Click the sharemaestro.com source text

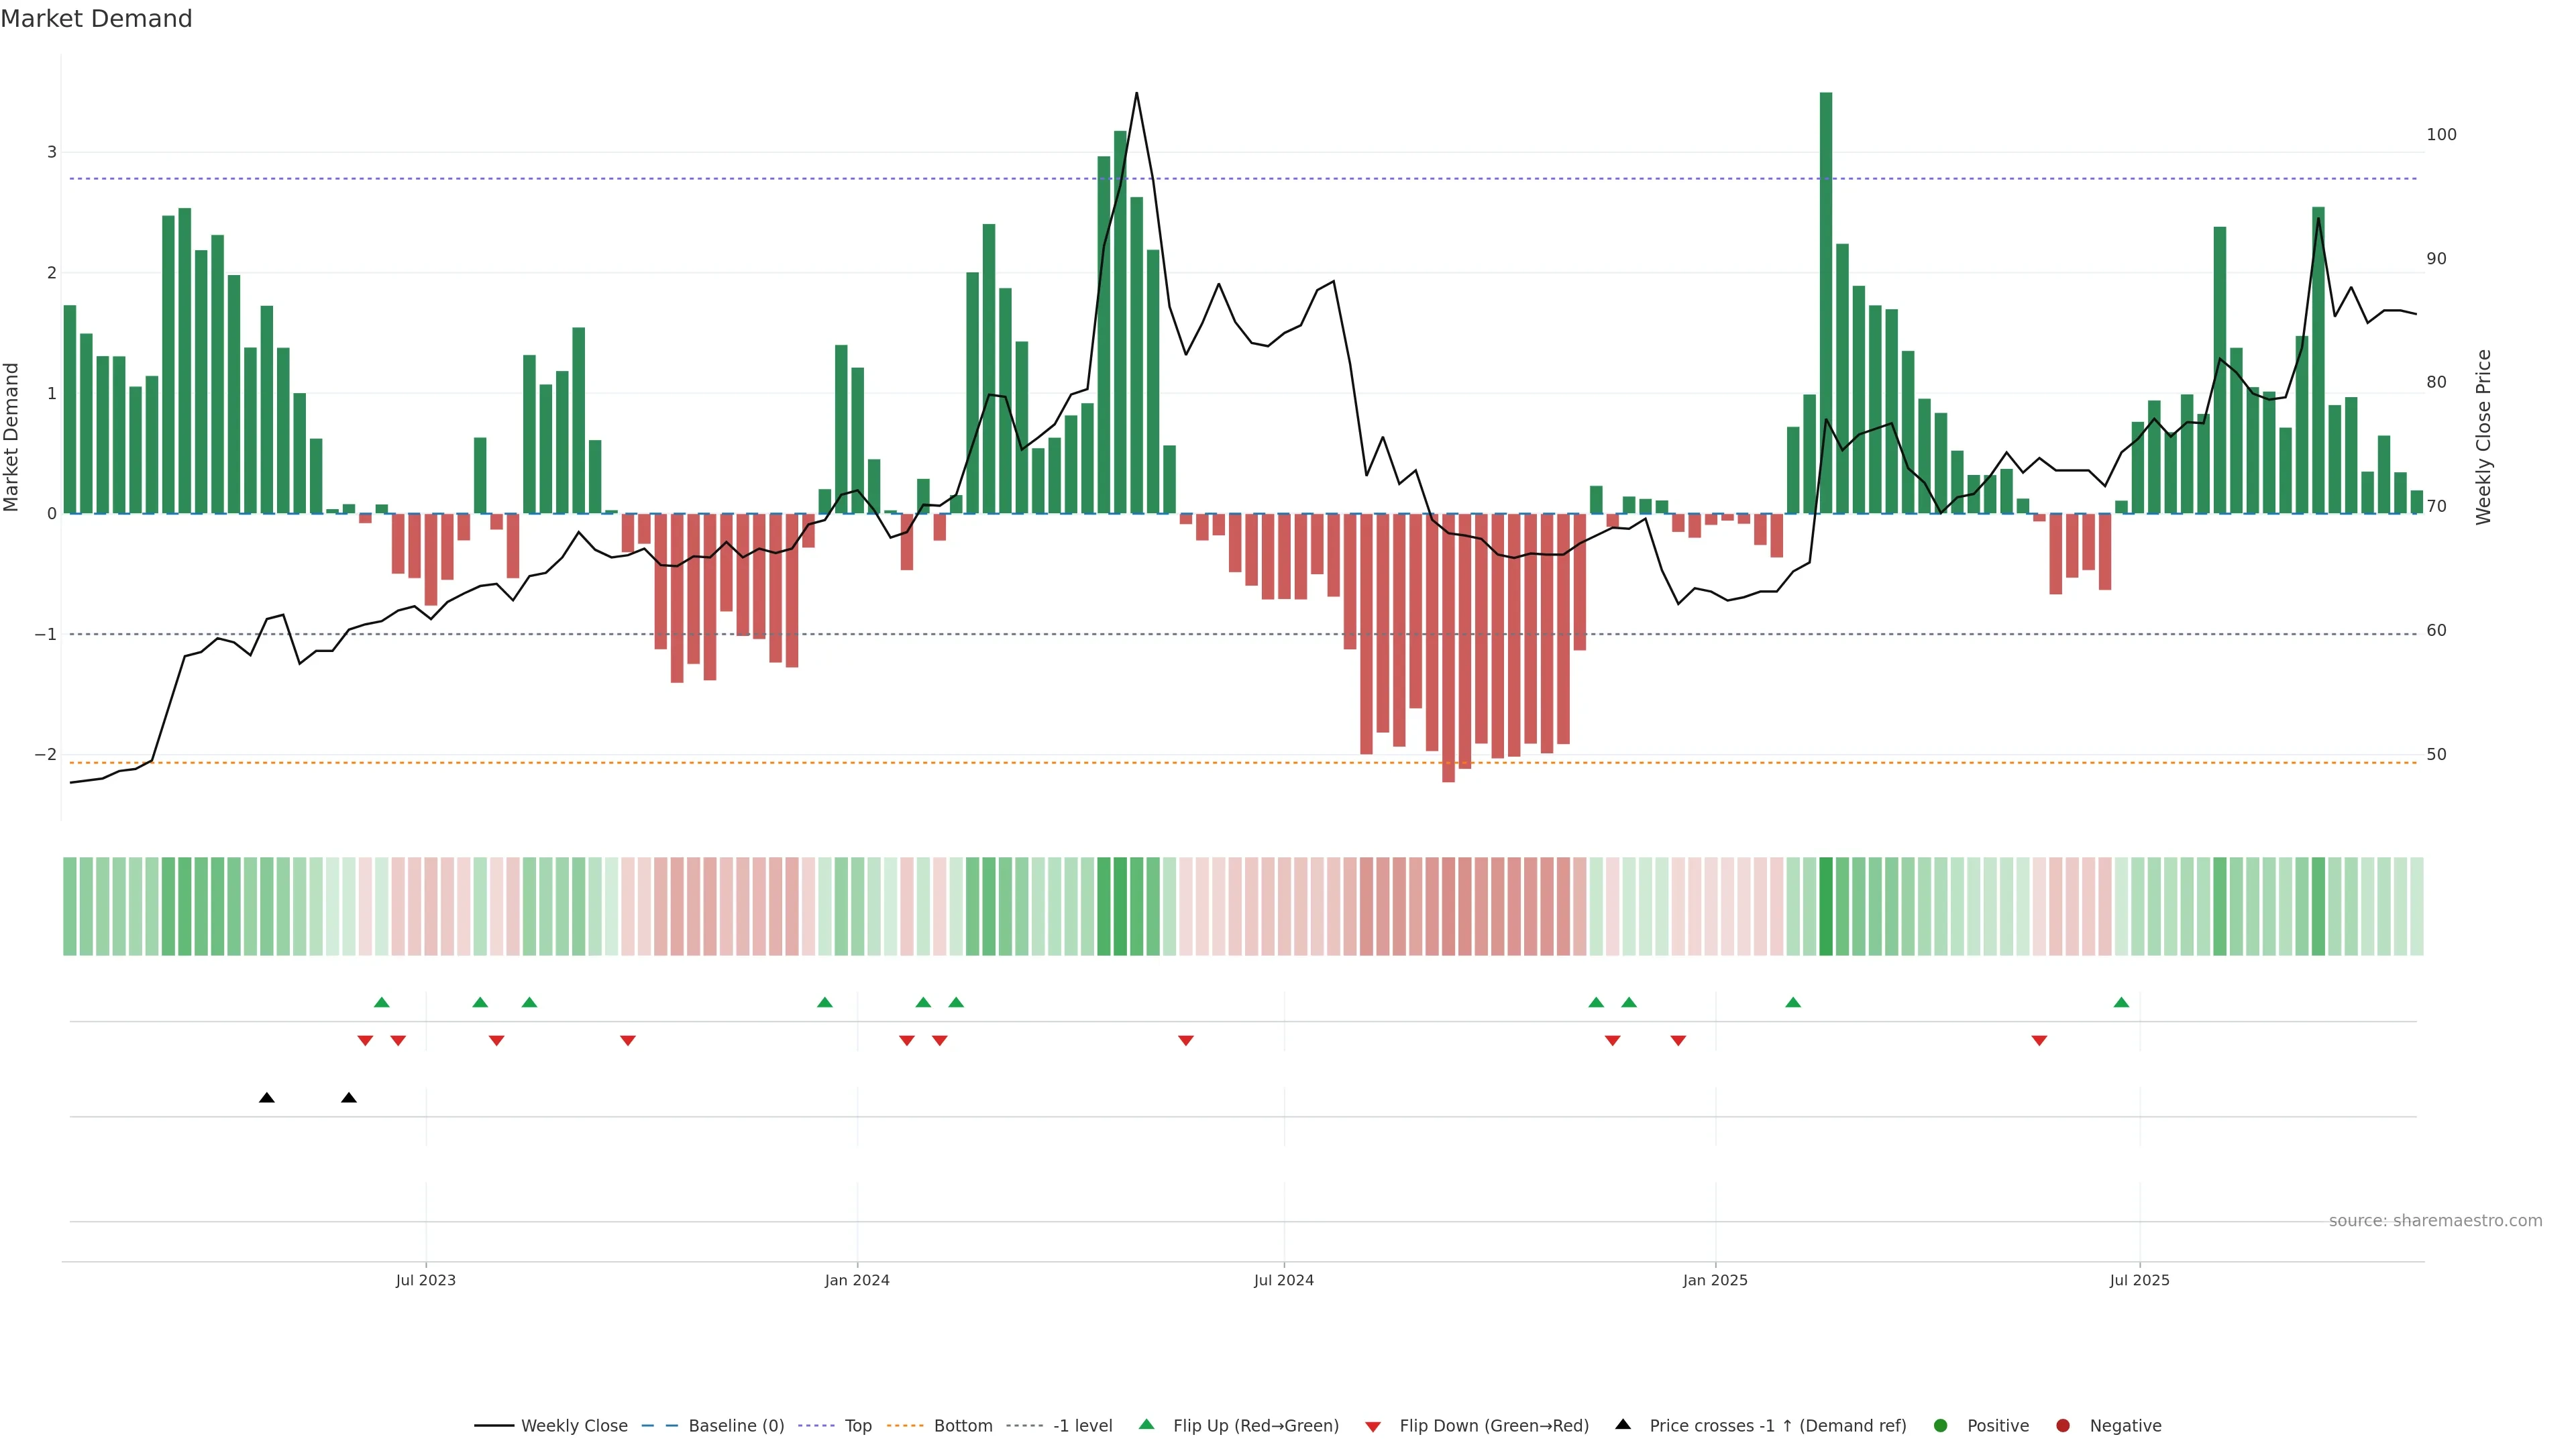tap(2435, 1221)
